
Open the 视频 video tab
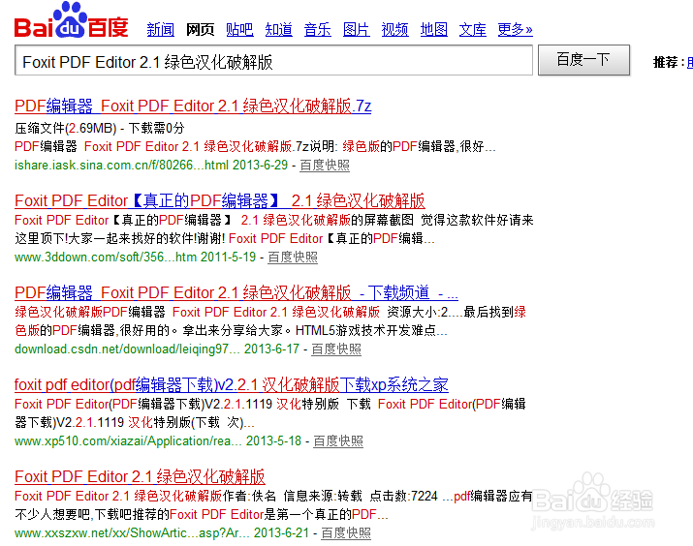click(x=394, y=30)
